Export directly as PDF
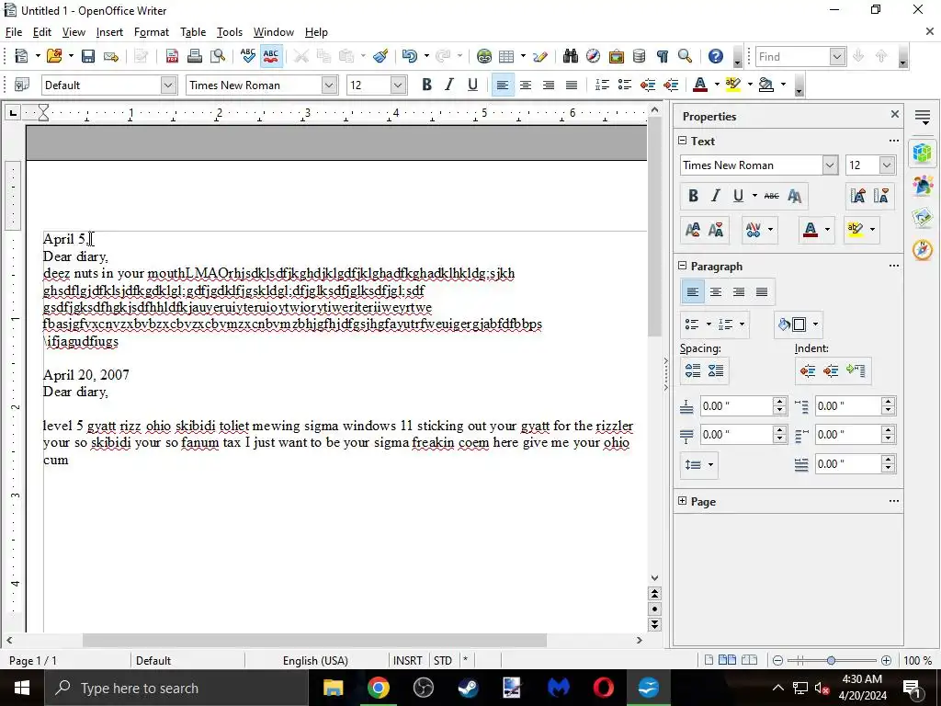Viewport: 941px width, 706px height. click(172, 56)
